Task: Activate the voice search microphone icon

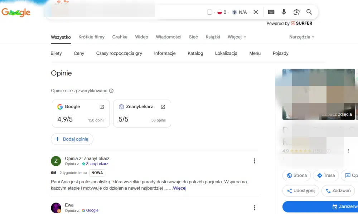Action: pos(284,12)
